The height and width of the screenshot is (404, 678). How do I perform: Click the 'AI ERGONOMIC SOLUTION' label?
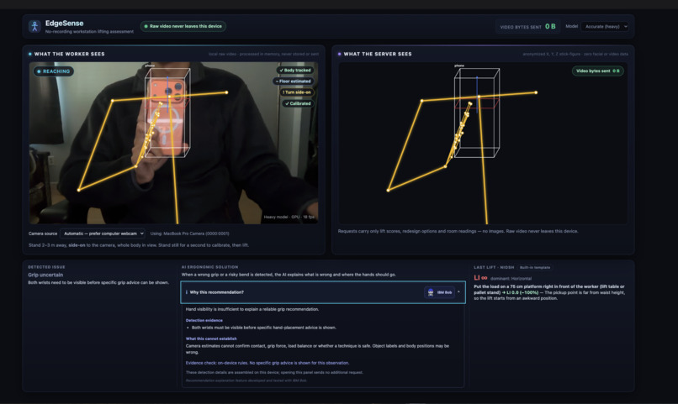point(209,267)
